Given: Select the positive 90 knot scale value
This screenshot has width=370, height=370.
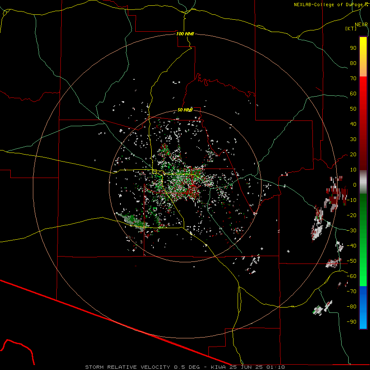Looking at the screenshot, I should [x=353, y=48].
